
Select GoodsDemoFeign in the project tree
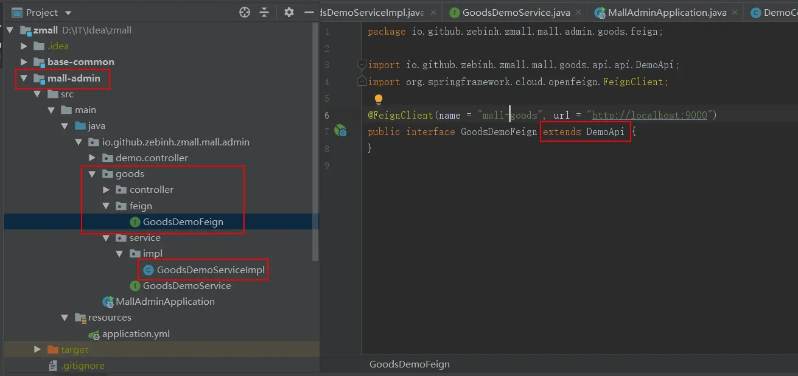coord(183,222)
